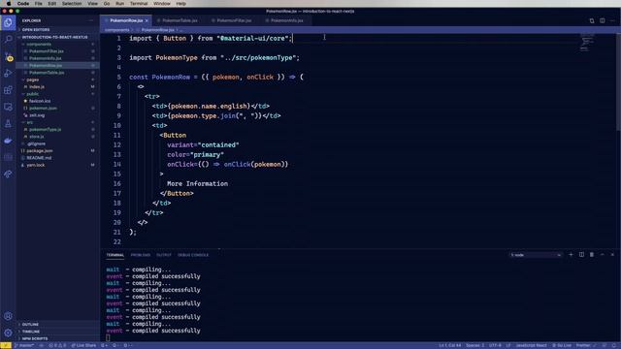
Task: Open package.json in the file tree
Action: pos(58,151)
